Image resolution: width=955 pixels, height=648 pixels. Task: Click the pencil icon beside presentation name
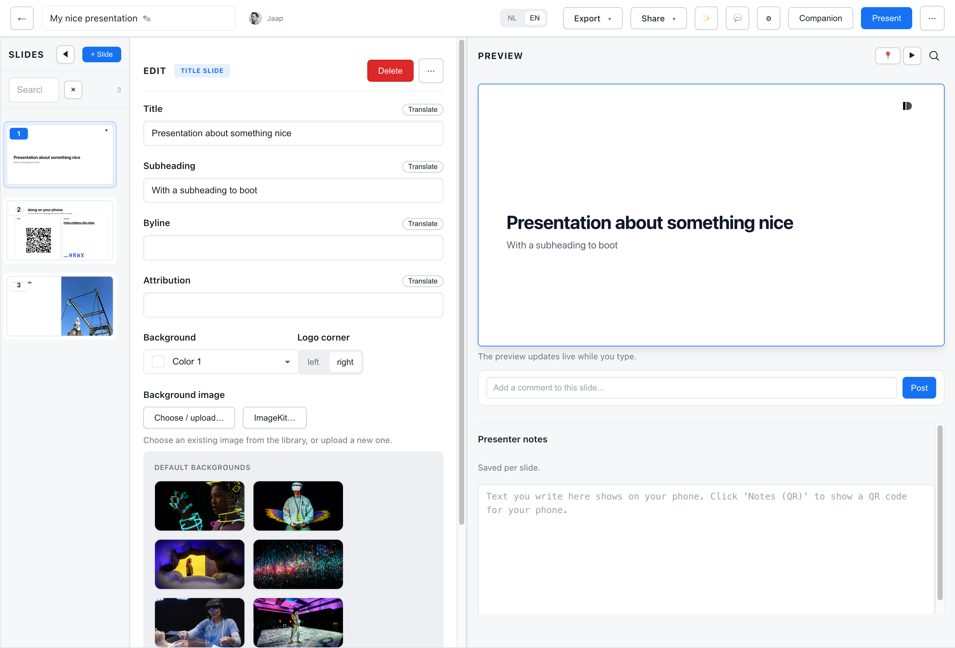(147, 18)
